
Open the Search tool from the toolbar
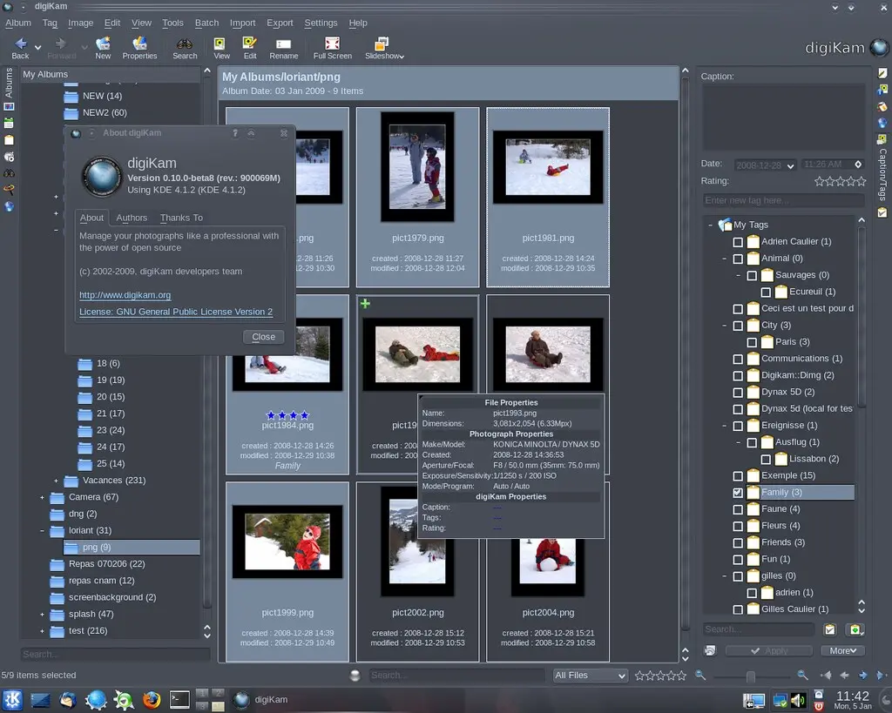pos(184,47)
